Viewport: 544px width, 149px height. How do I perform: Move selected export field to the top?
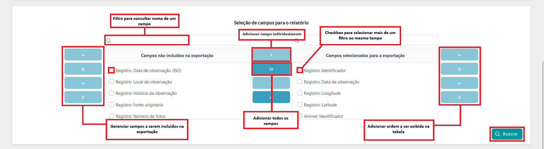click(x=459, y=69)
